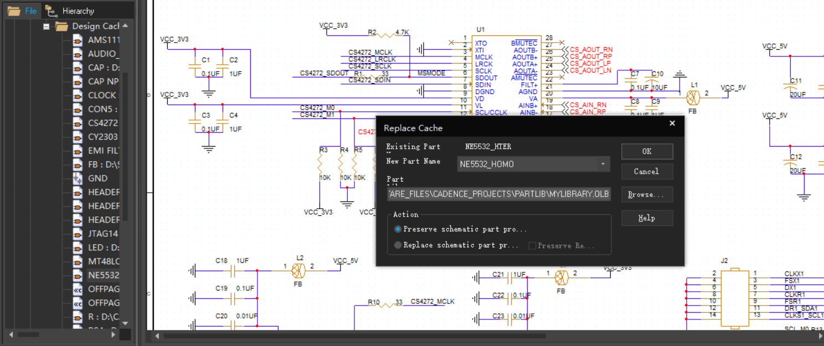Select the CS4272 cache entry
Viewport: 824px width, 346px height.
[104, 123]
